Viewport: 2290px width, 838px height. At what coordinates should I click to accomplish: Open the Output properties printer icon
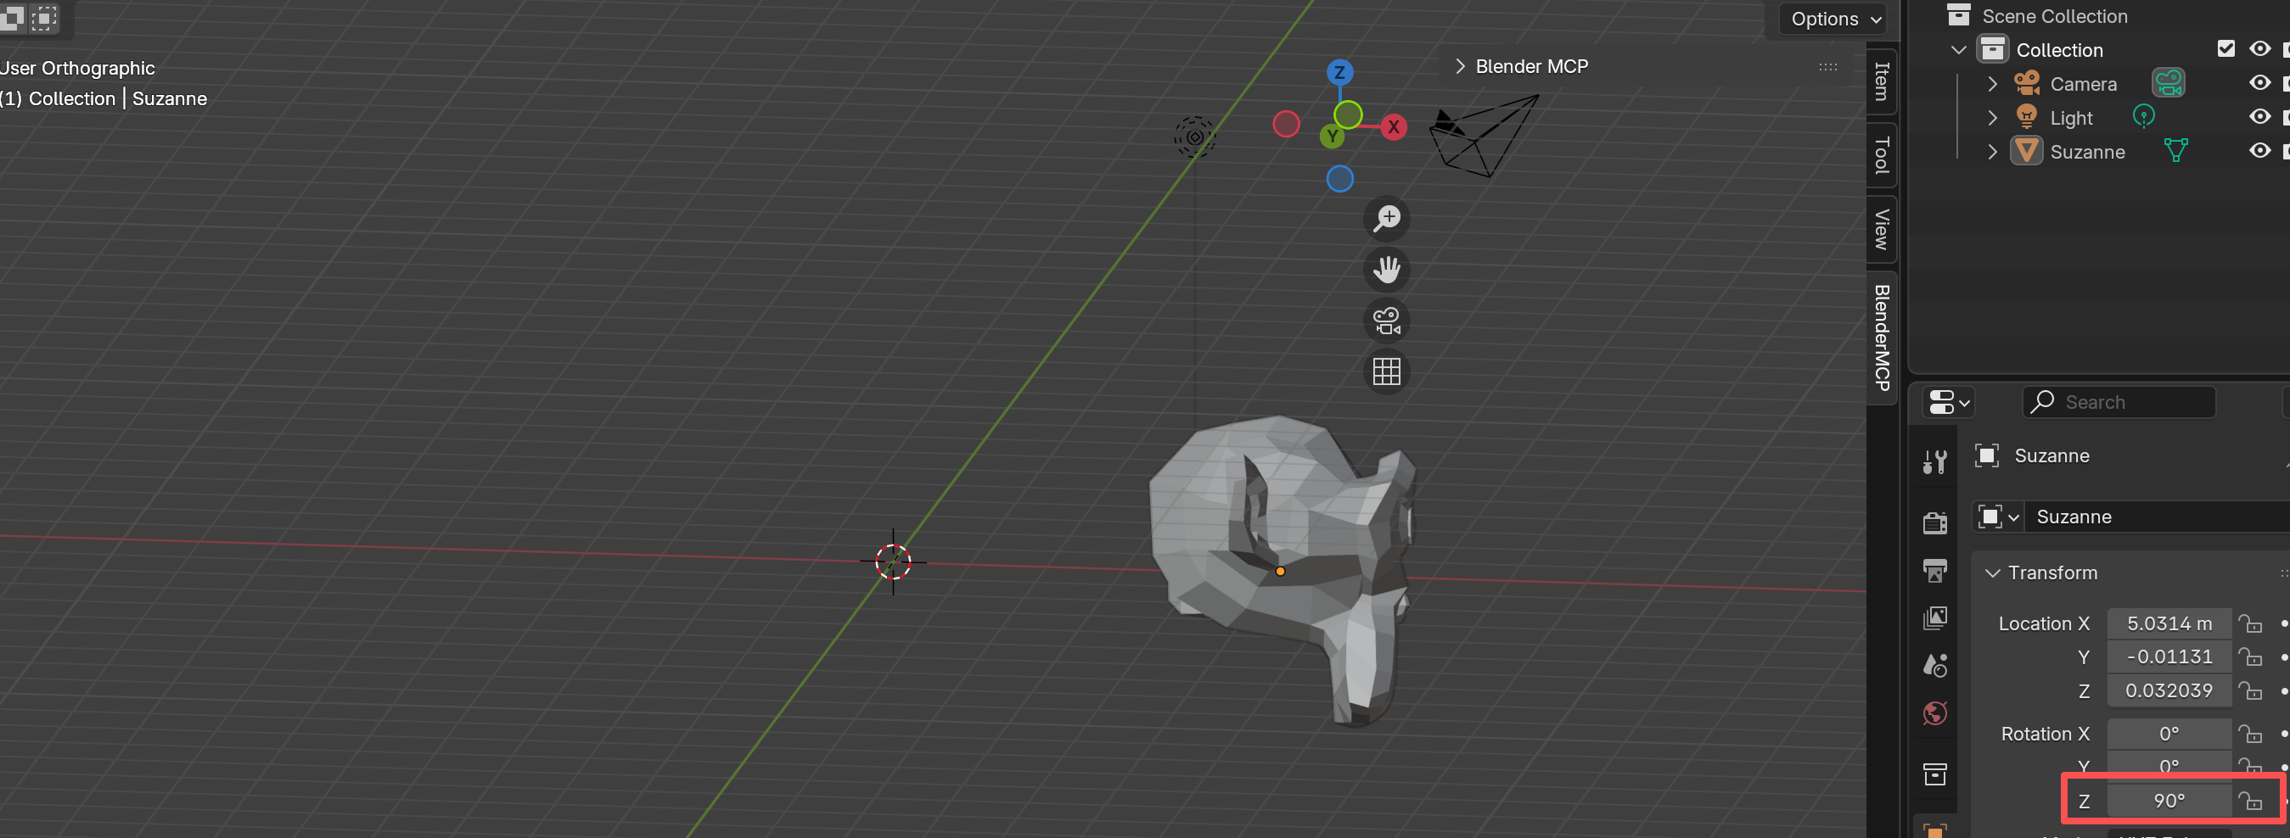[1934, 570]
